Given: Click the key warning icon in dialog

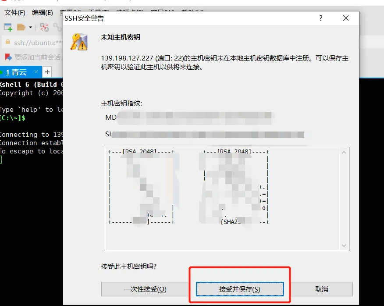Looking at the screenshot, I should pyautogui.click(x=79, y=42).
